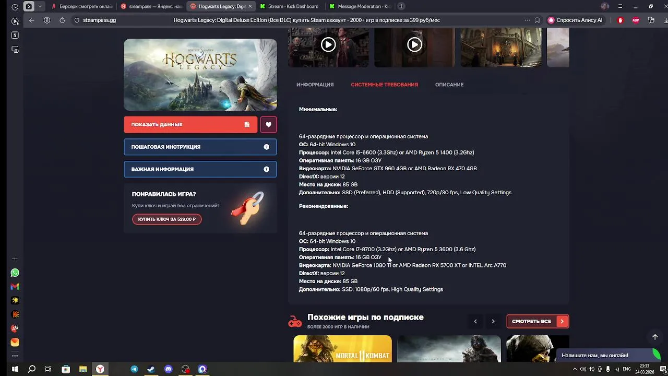Switch to ИНФОРМАЦИЯ tab

click(x=315, y=85)
